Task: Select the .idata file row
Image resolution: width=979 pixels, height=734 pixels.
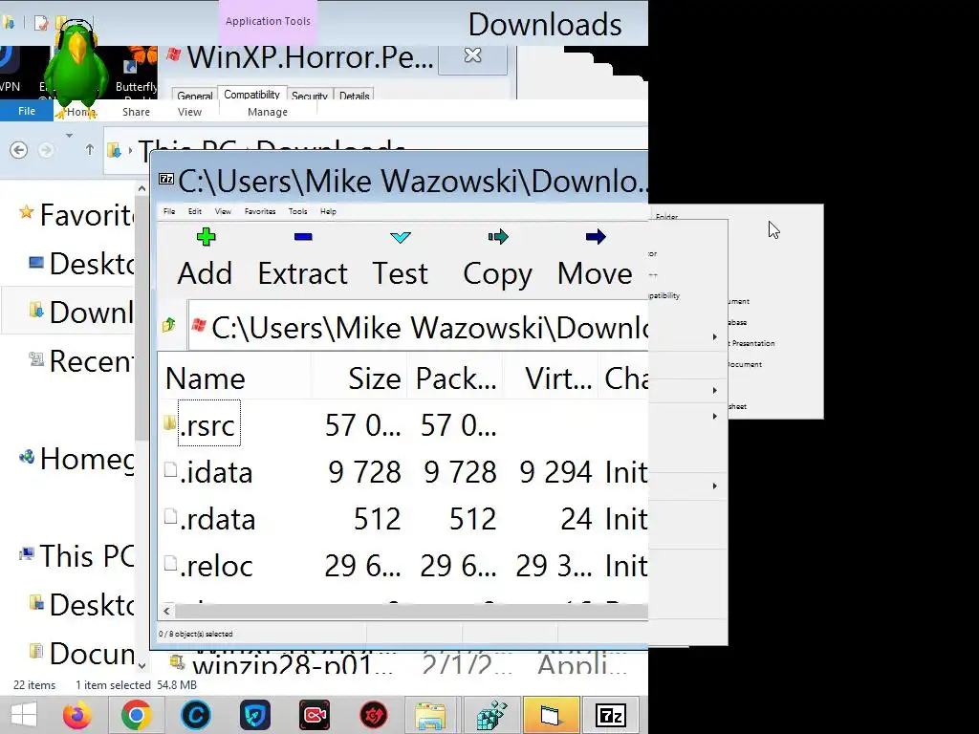Action: coord(402,472)
